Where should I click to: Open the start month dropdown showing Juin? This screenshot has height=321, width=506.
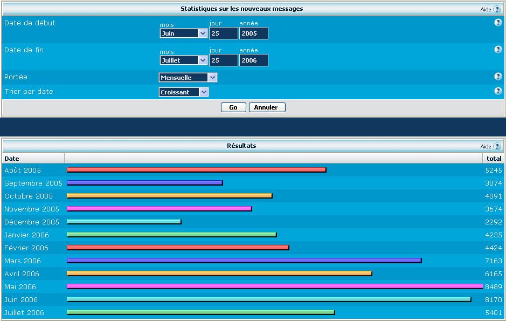(x=183, y=33)
